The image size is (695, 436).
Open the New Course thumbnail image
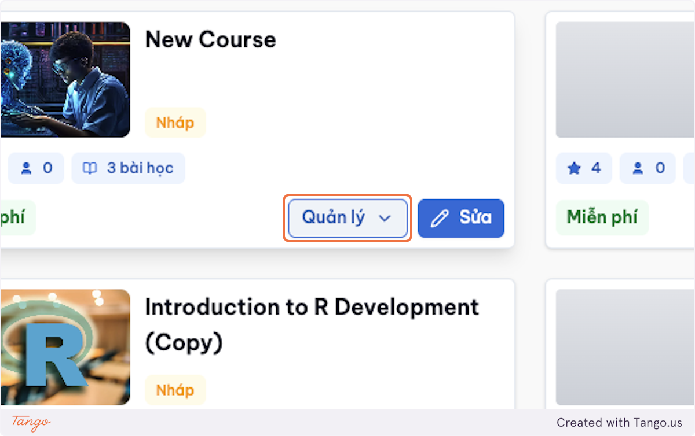[x=65, y=80]
